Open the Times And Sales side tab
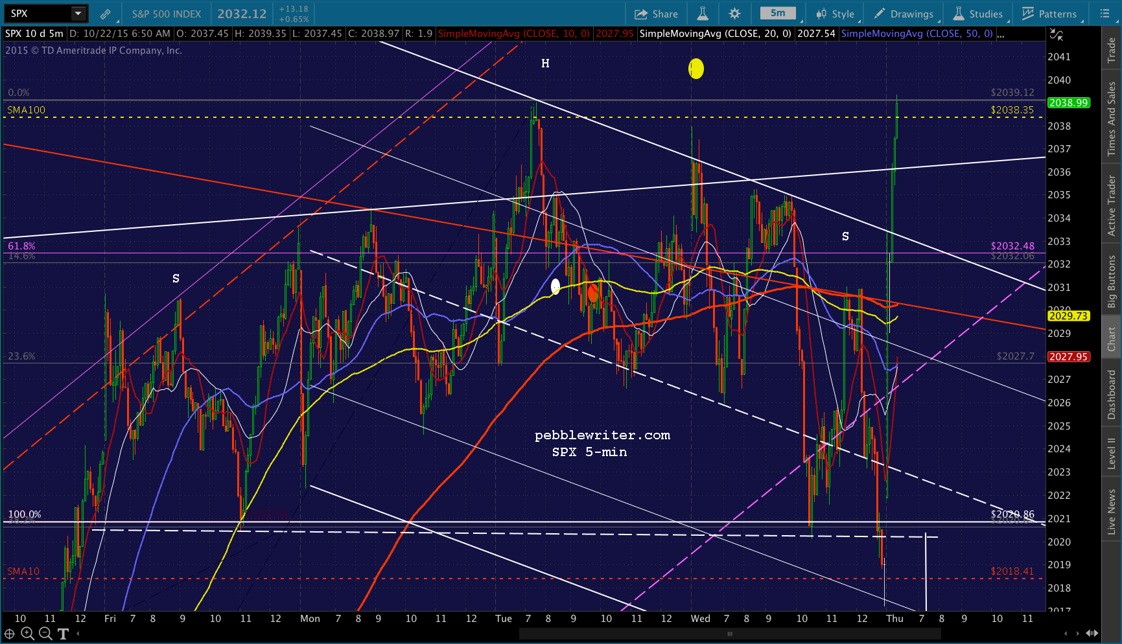This screenshot has width=1122, height=644. point(1112,119)
